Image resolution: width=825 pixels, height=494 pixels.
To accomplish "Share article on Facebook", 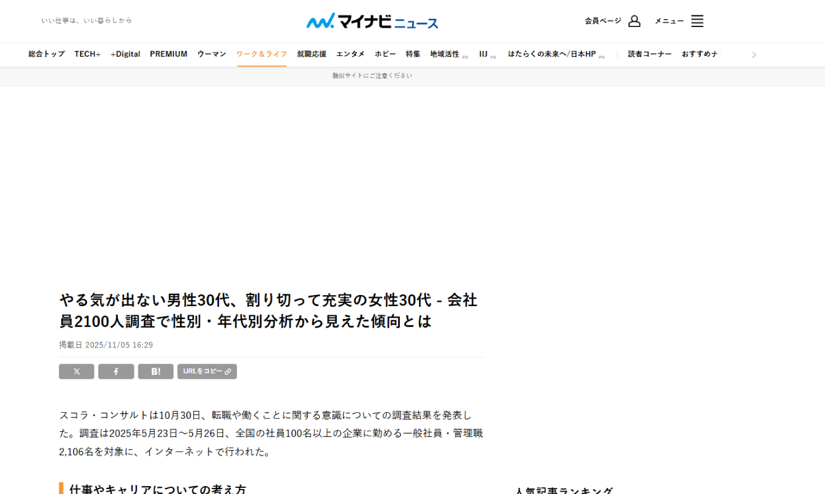I will pos(116,371).
